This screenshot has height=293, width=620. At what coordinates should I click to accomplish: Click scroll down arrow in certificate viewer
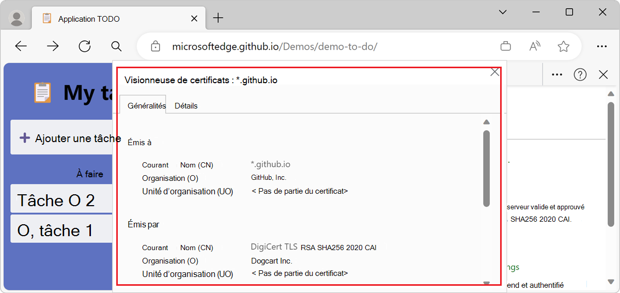coord(486,283)
